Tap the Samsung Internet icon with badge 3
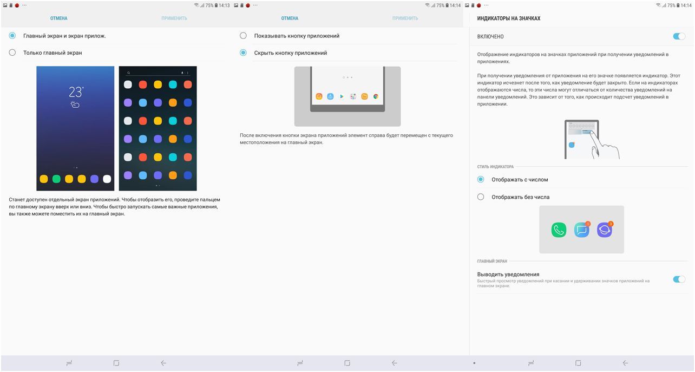 click(605, 229)
